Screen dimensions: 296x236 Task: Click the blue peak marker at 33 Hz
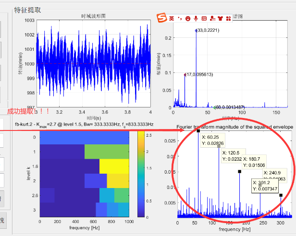(196, 31)
